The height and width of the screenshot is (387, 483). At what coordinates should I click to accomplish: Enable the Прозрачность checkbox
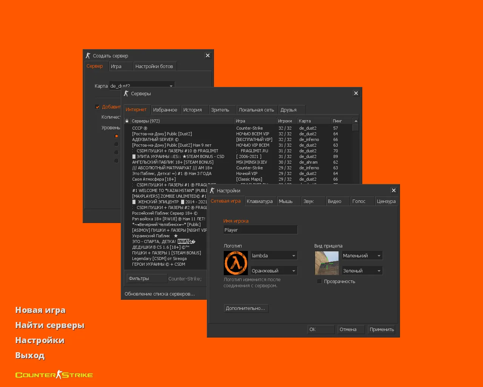[320, 281]
